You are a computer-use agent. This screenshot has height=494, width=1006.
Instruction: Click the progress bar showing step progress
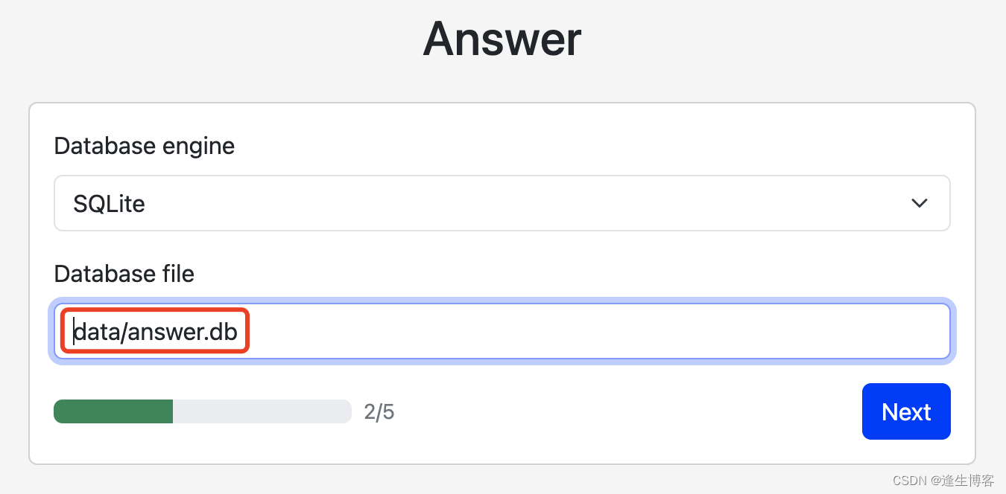click(202, 411)
